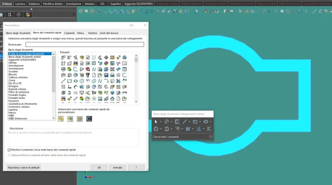This screenshot has width=332, height=185.
Task: Switch to Barre degli strumenti tab
Action: [x=18, y=33]
